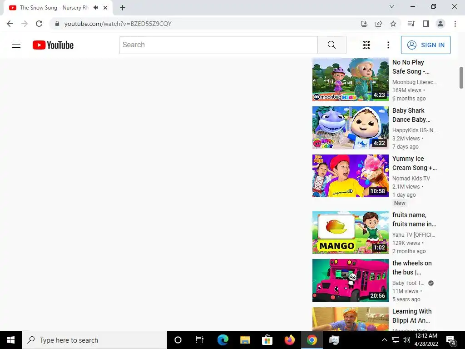The width and height of the screenshot is (465, 349).
Task: Focus the YouTube Search field
Action: (x=218, y=45)
